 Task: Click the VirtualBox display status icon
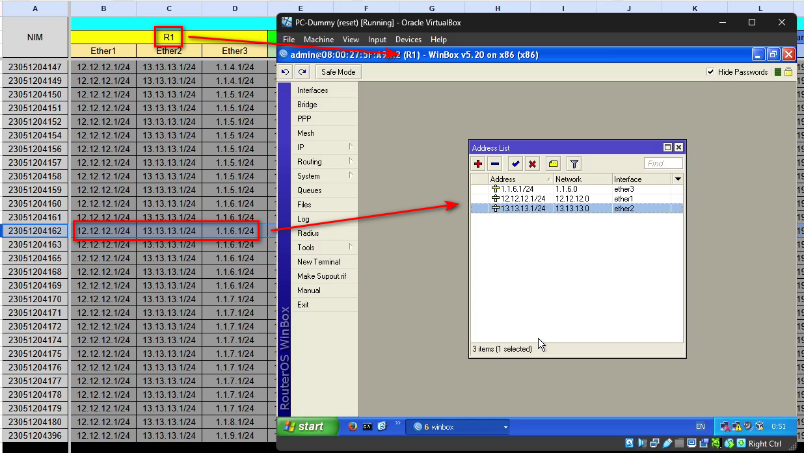[692, 443]
